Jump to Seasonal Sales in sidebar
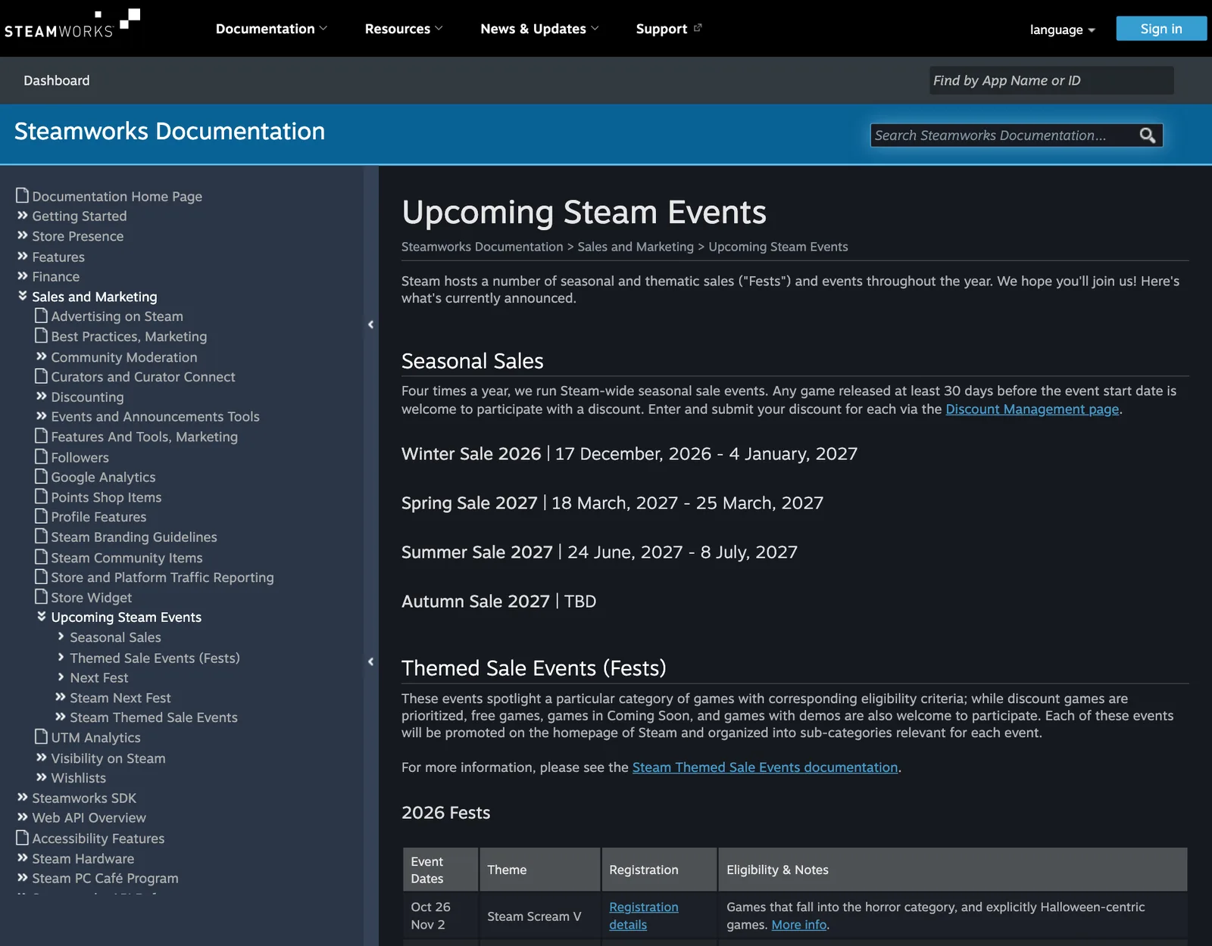Image resolution: width=1212 pixels, height=946 pixels. coord(109,637)
